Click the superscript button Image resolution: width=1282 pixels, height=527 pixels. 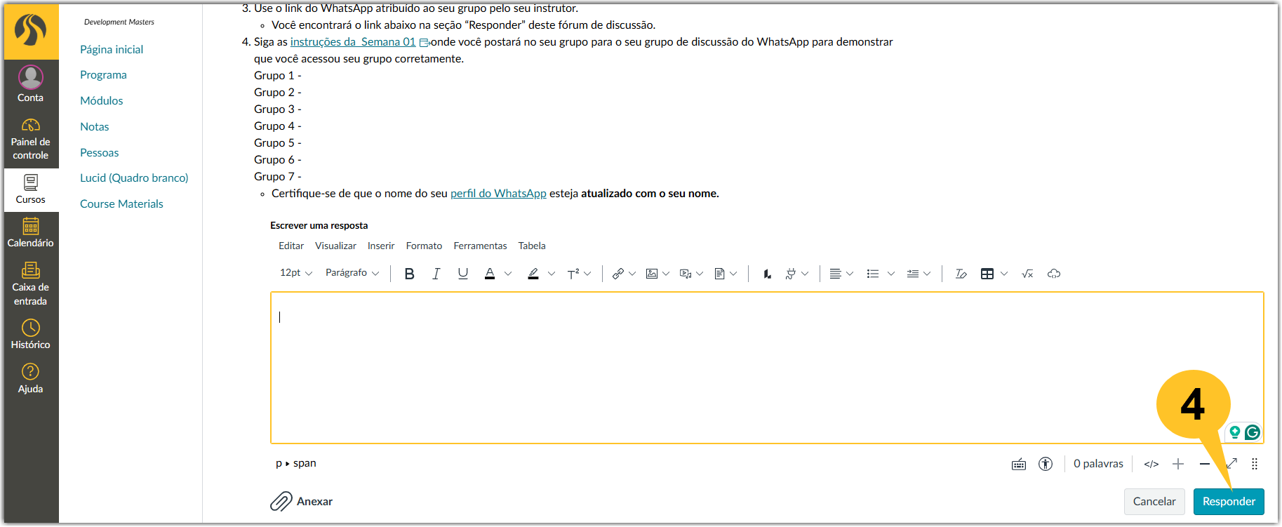click(x=573, y=274)
